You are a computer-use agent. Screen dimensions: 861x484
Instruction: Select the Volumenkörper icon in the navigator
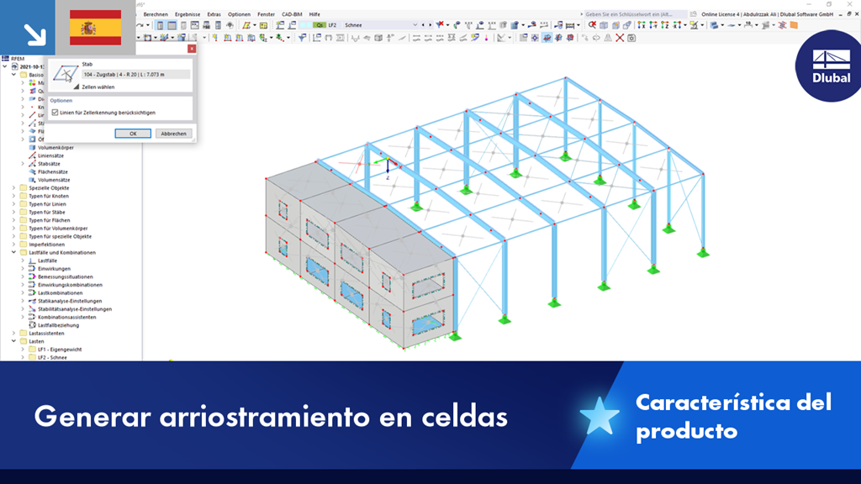tap(34, 147)
